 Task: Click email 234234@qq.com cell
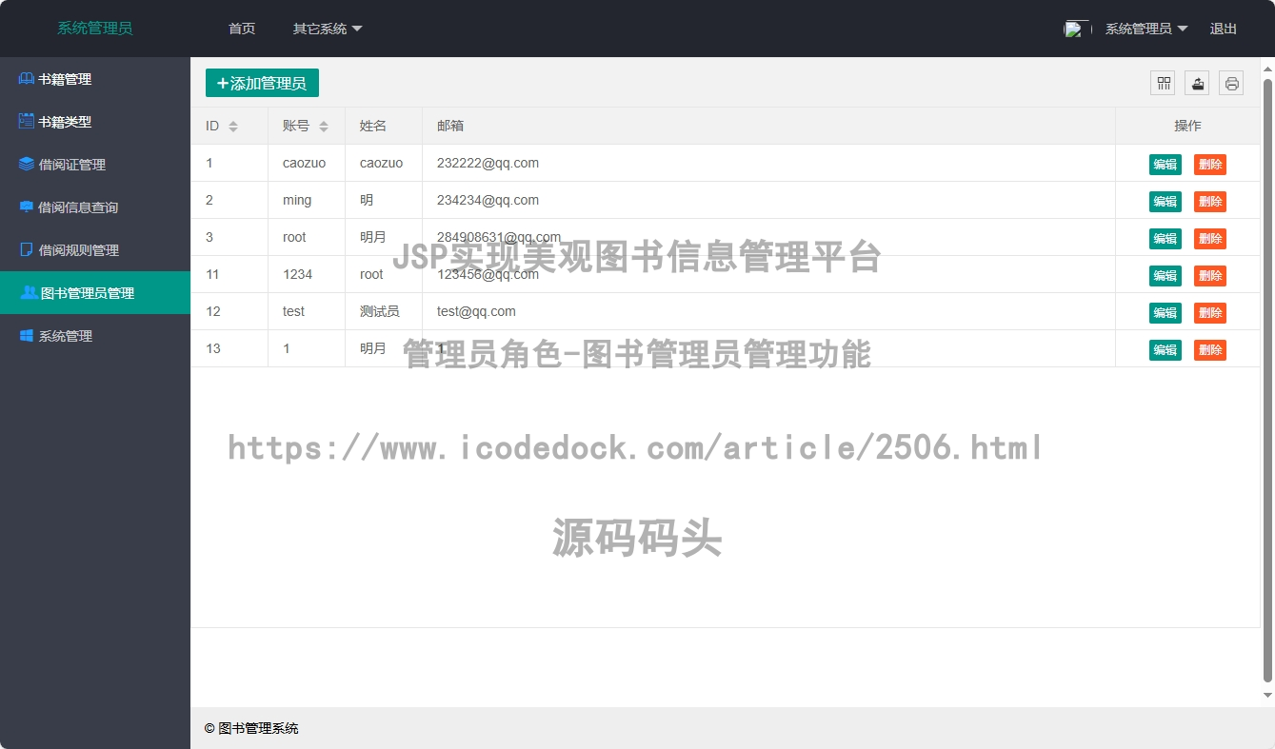pyautogui.click(x=768, y=200)
